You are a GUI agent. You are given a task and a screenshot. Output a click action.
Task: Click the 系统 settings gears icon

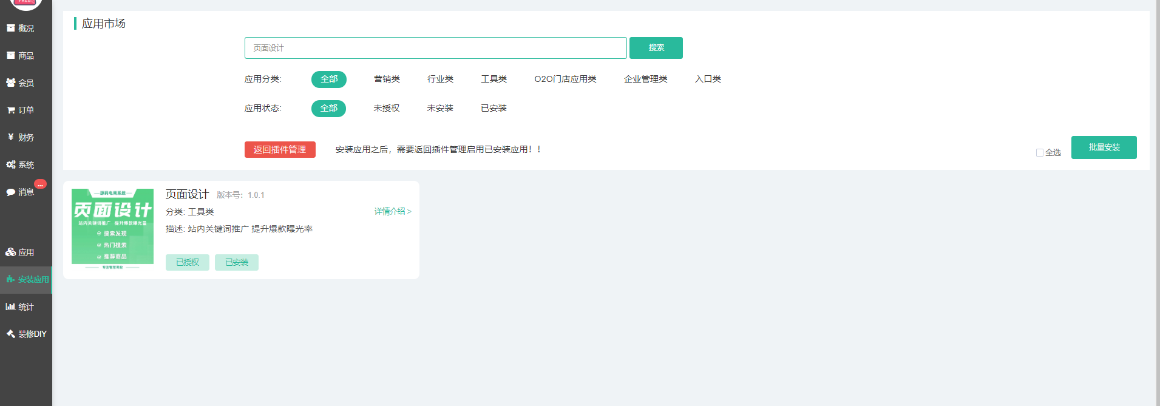point(10,165)
